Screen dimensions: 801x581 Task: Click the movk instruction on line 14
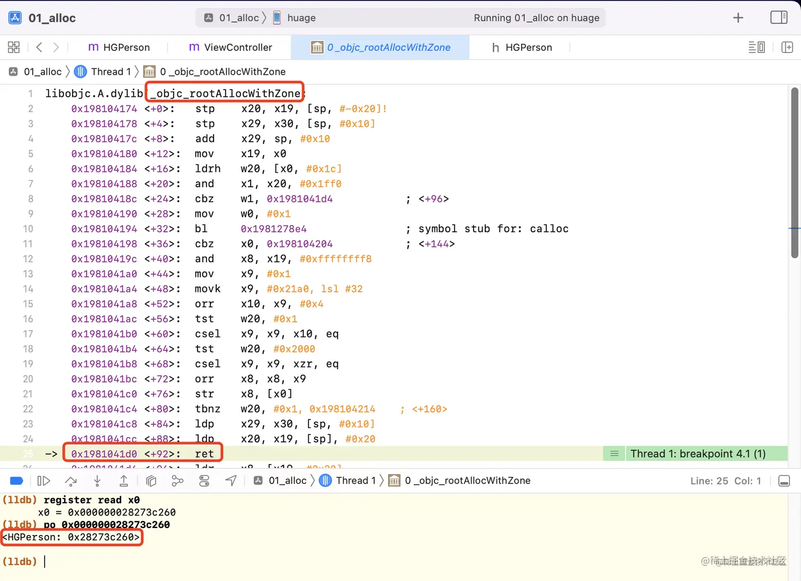pos(208,289)
